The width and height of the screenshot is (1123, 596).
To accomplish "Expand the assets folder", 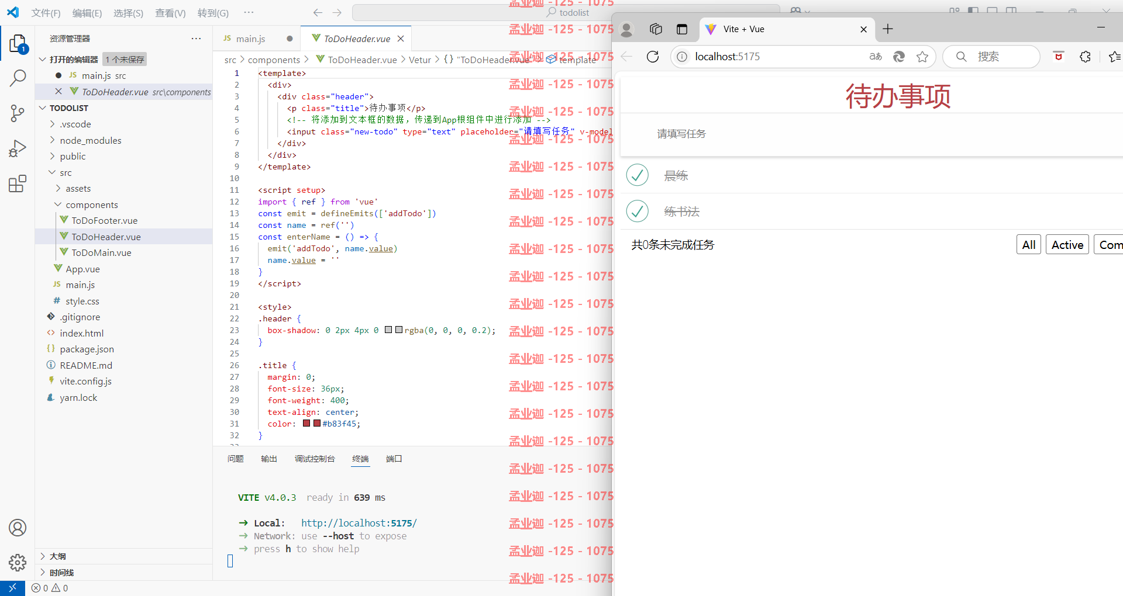I will click(x=58, y=188).
